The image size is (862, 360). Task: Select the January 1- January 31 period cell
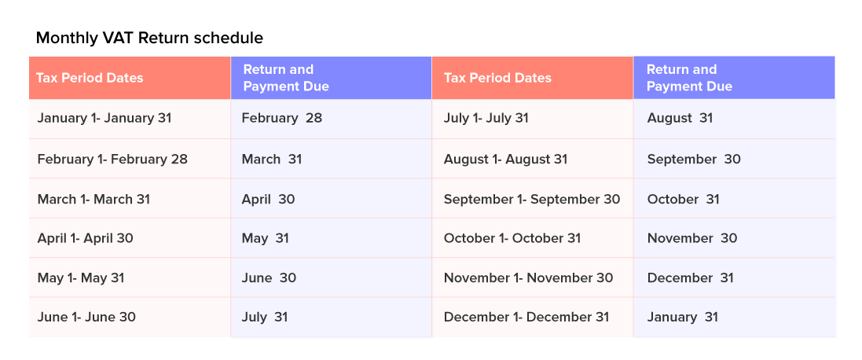[105, 119]
